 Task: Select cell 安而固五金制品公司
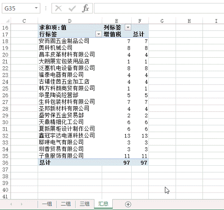pos(70,41)
